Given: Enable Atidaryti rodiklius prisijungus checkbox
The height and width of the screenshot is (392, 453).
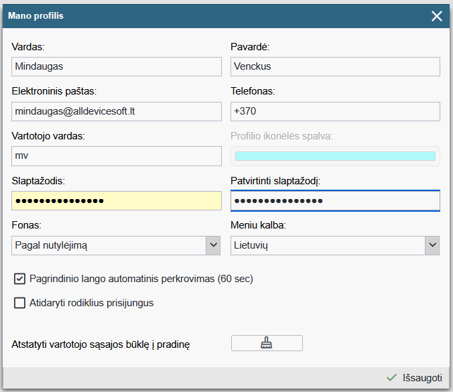Looking at the screenshot, I should coord(19,303).
